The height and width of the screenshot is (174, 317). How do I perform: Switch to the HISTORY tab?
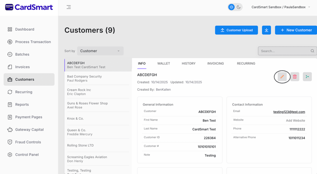189,63
